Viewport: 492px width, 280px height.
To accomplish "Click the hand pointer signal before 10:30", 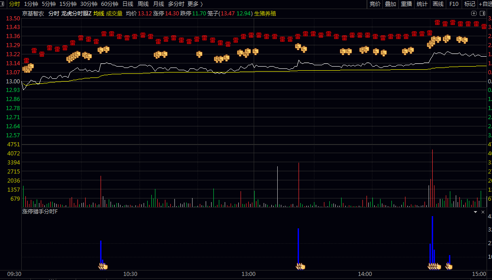I will coord(104,266).
